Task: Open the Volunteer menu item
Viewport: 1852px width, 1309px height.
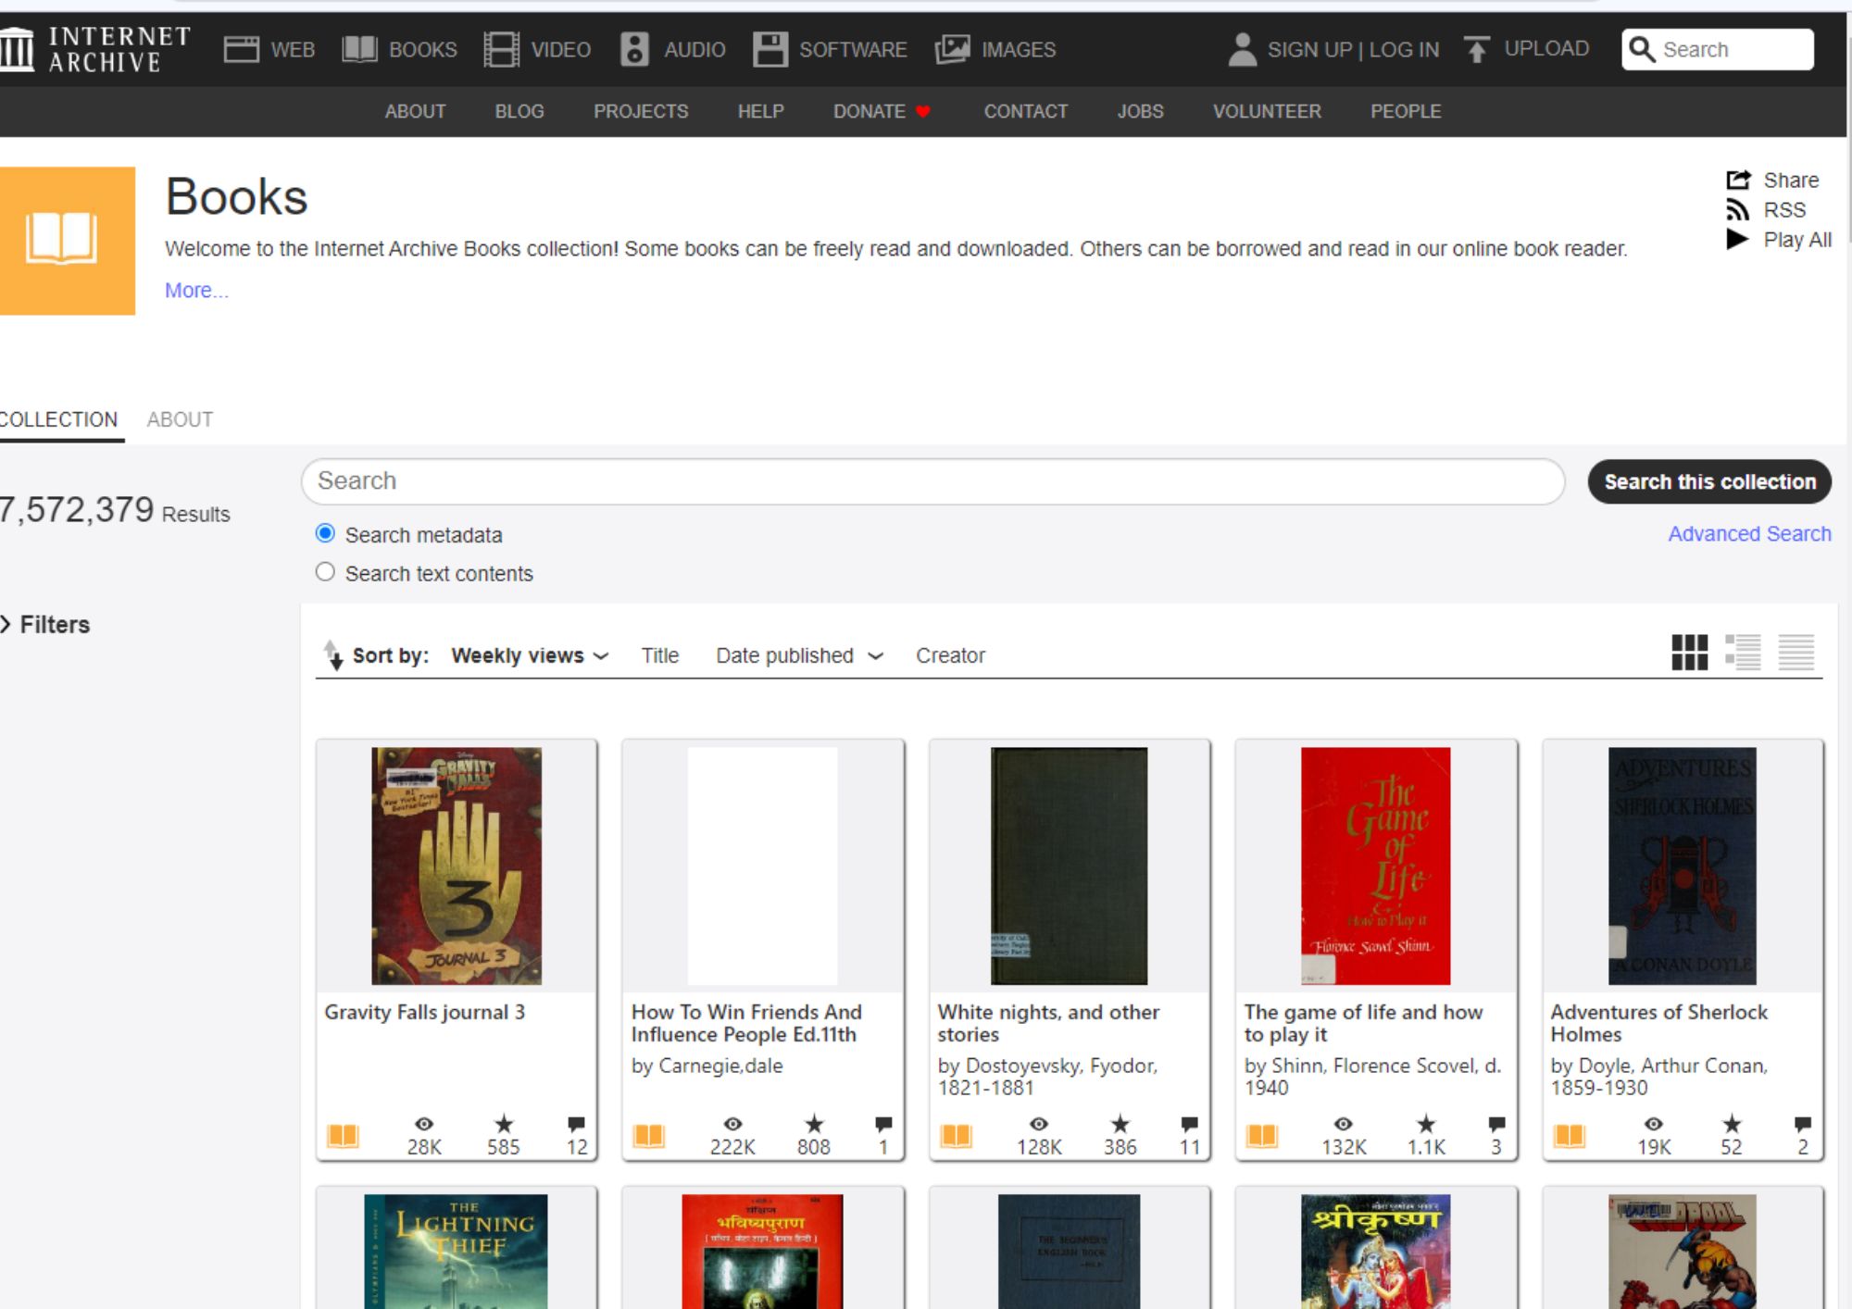Action: (1267, 111)
